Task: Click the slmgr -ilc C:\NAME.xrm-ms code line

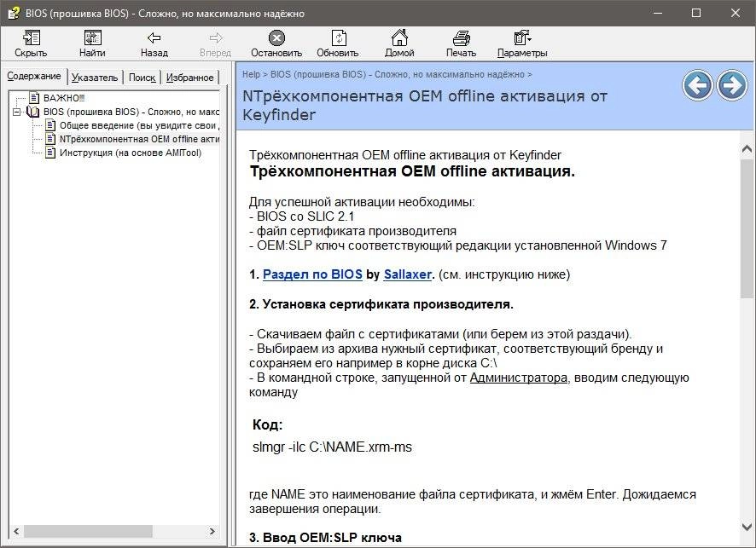Action: click(x=332, y=447)
